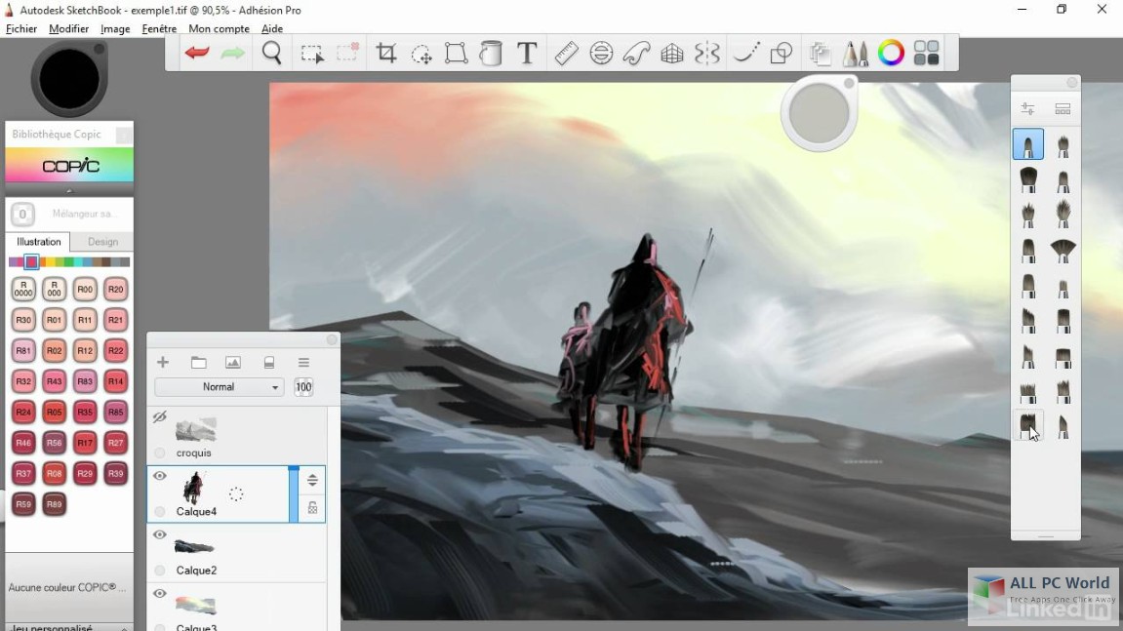Click the new layer group folder icon
This screenshot has height=631, width=1123.
click(198, 363)
